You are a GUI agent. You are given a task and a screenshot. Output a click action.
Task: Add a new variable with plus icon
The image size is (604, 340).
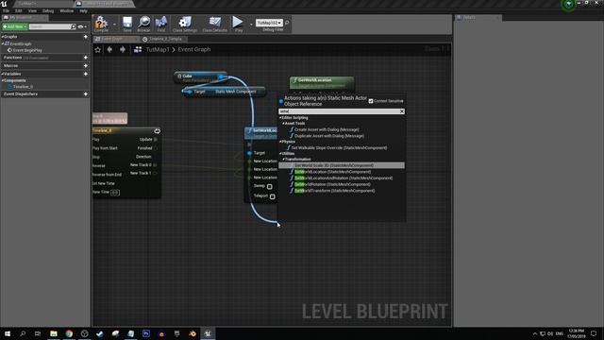click(86, 74)
